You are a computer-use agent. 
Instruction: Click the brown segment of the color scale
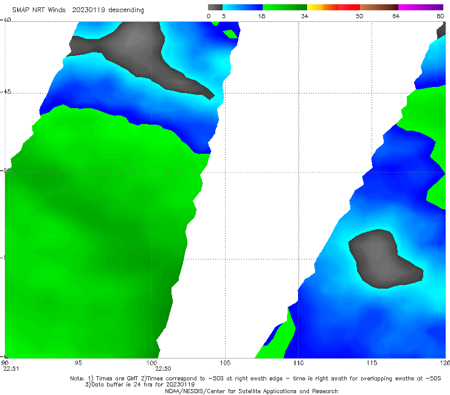coord(379,7)
